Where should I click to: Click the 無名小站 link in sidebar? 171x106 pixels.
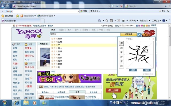tap(29, 67)
